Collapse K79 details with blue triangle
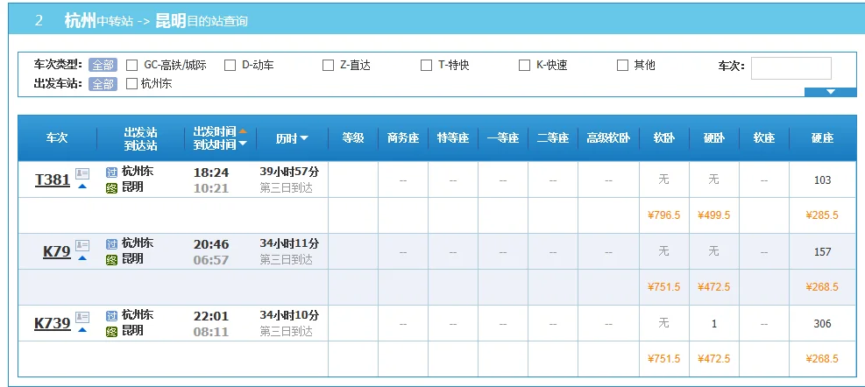The height and width of the screenshot is (387, 865). point(82,258)
